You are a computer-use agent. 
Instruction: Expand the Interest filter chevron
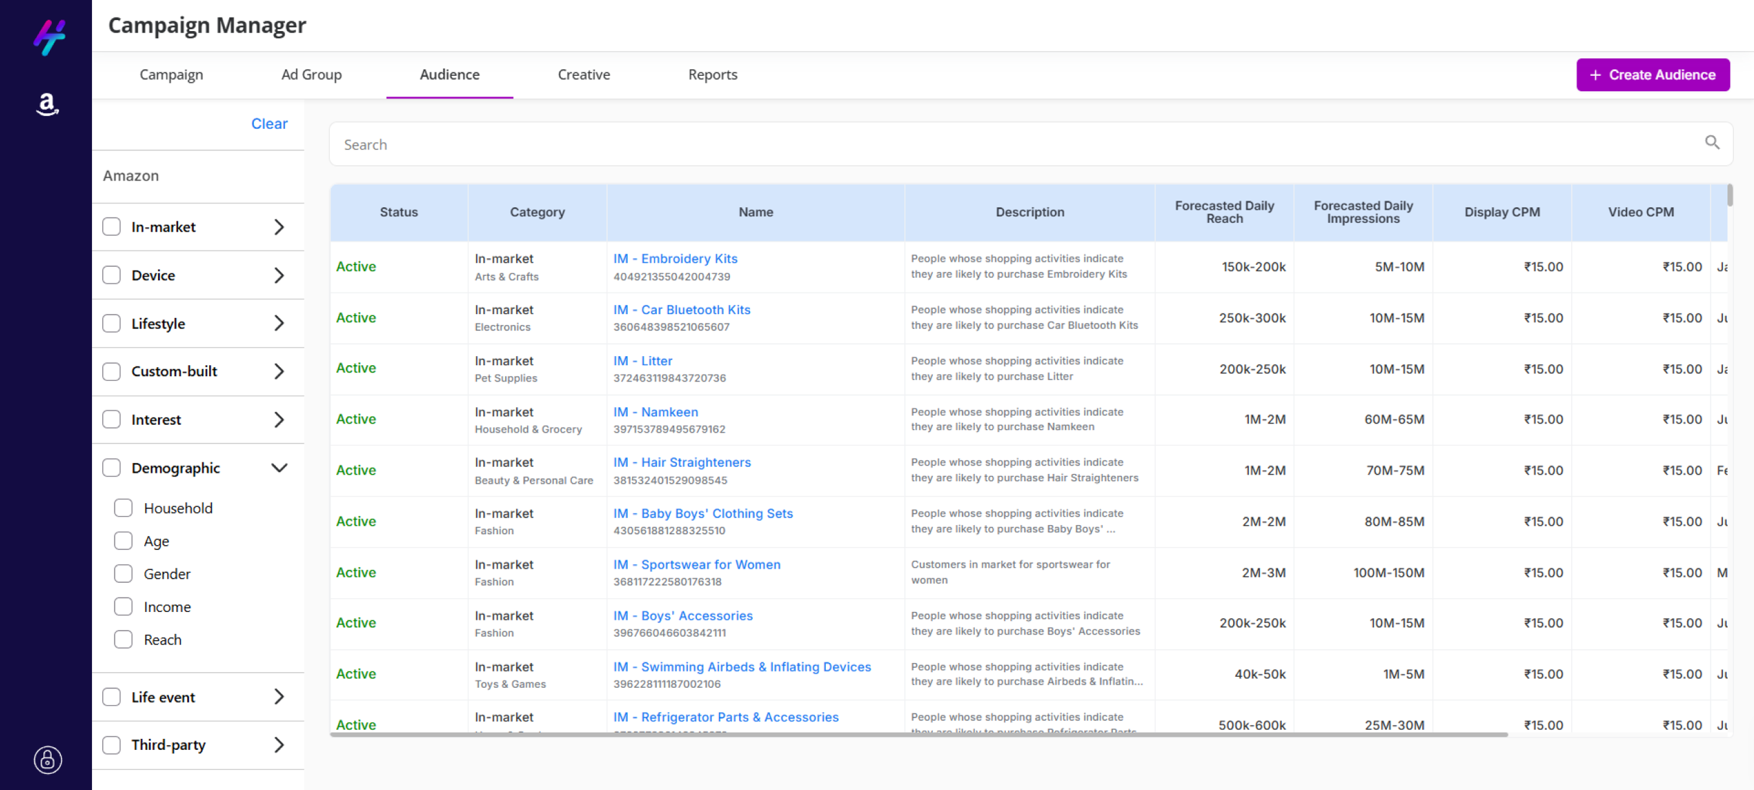point(279,419)
